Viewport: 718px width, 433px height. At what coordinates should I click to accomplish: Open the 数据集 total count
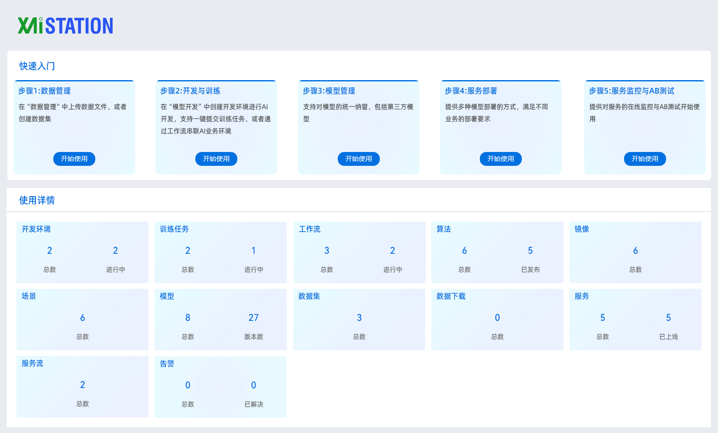(x=359, y=318)
